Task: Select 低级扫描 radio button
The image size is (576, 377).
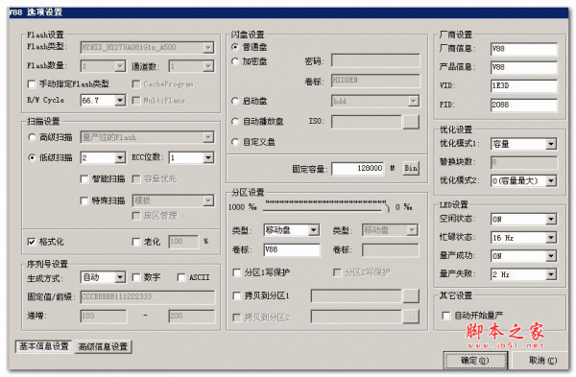Action: point(32,157)
